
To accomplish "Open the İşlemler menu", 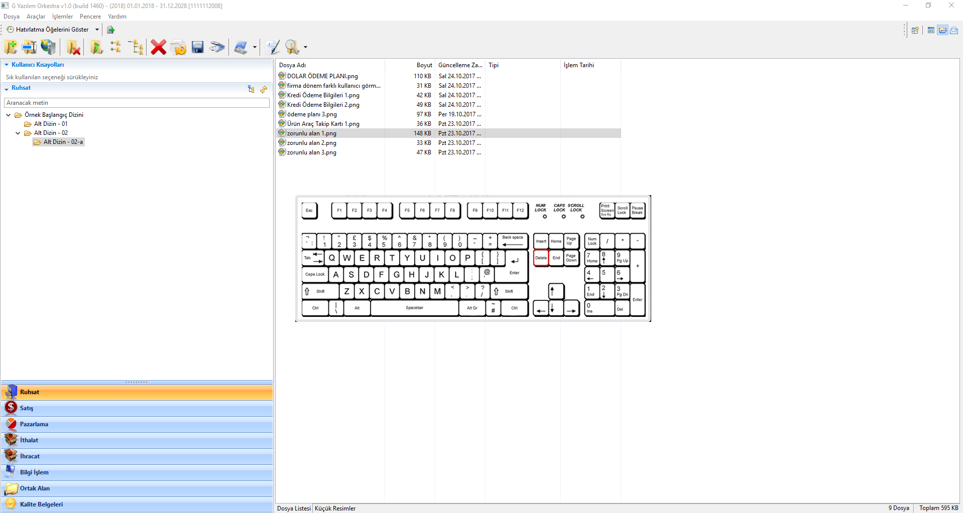I will click(x=62, y=17).
